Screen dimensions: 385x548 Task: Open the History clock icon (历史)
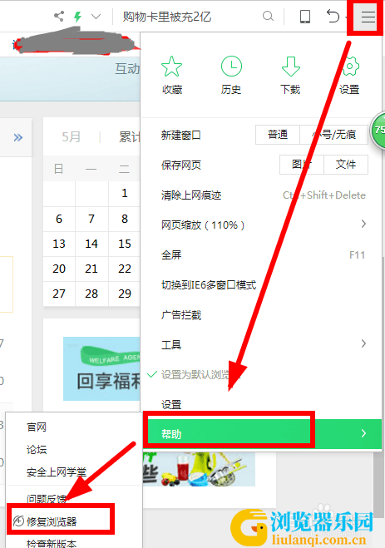(231, 66)
